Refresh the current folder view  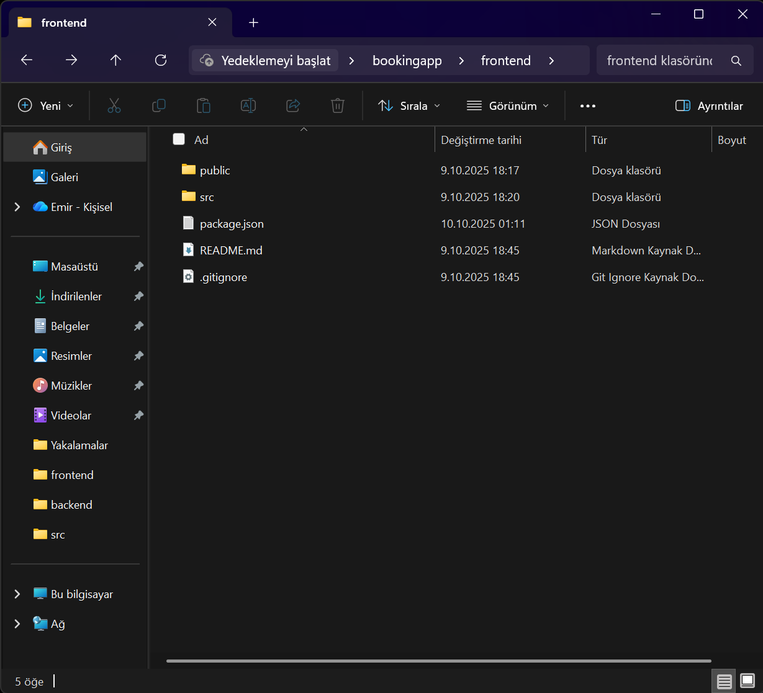pyautogui.click(x=161, y=60)
